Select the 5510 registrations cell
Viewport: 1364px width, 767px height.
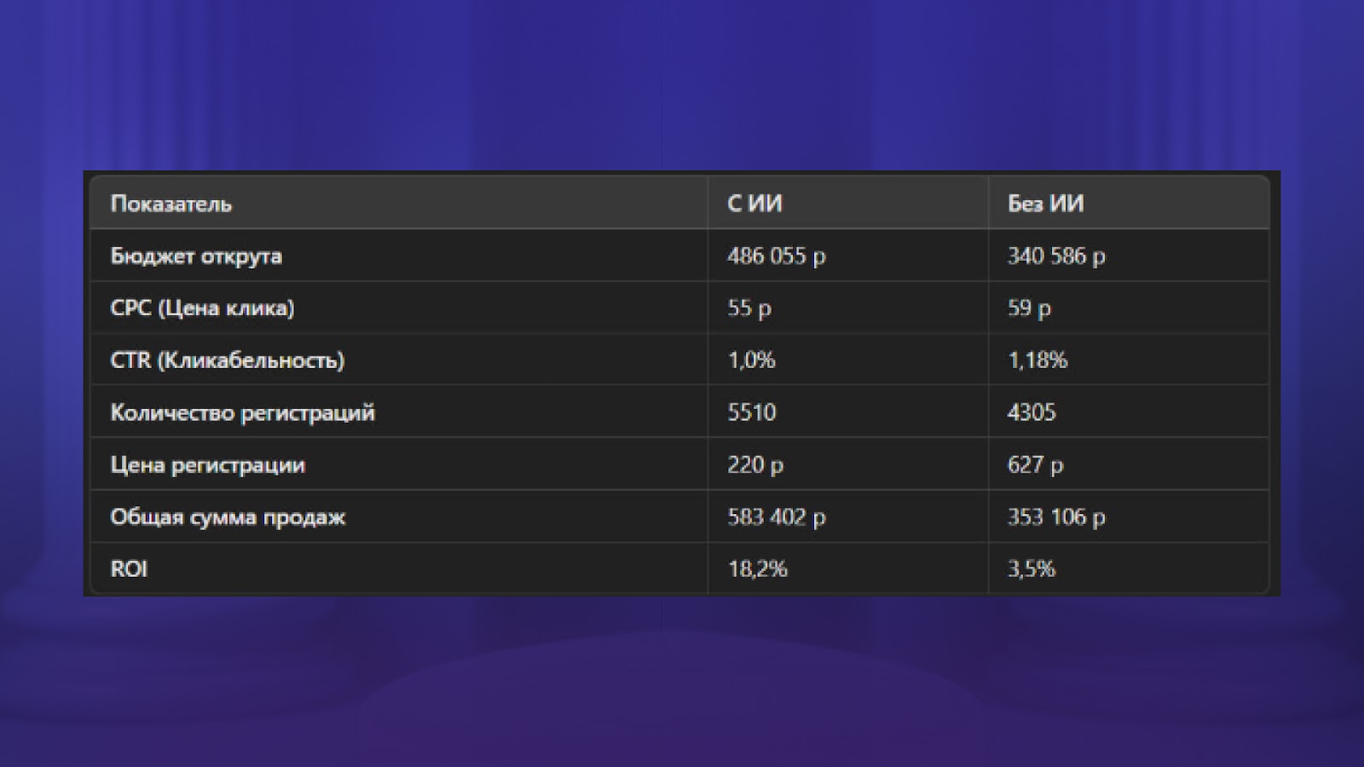pyautogui.click(x=752, y=412)
